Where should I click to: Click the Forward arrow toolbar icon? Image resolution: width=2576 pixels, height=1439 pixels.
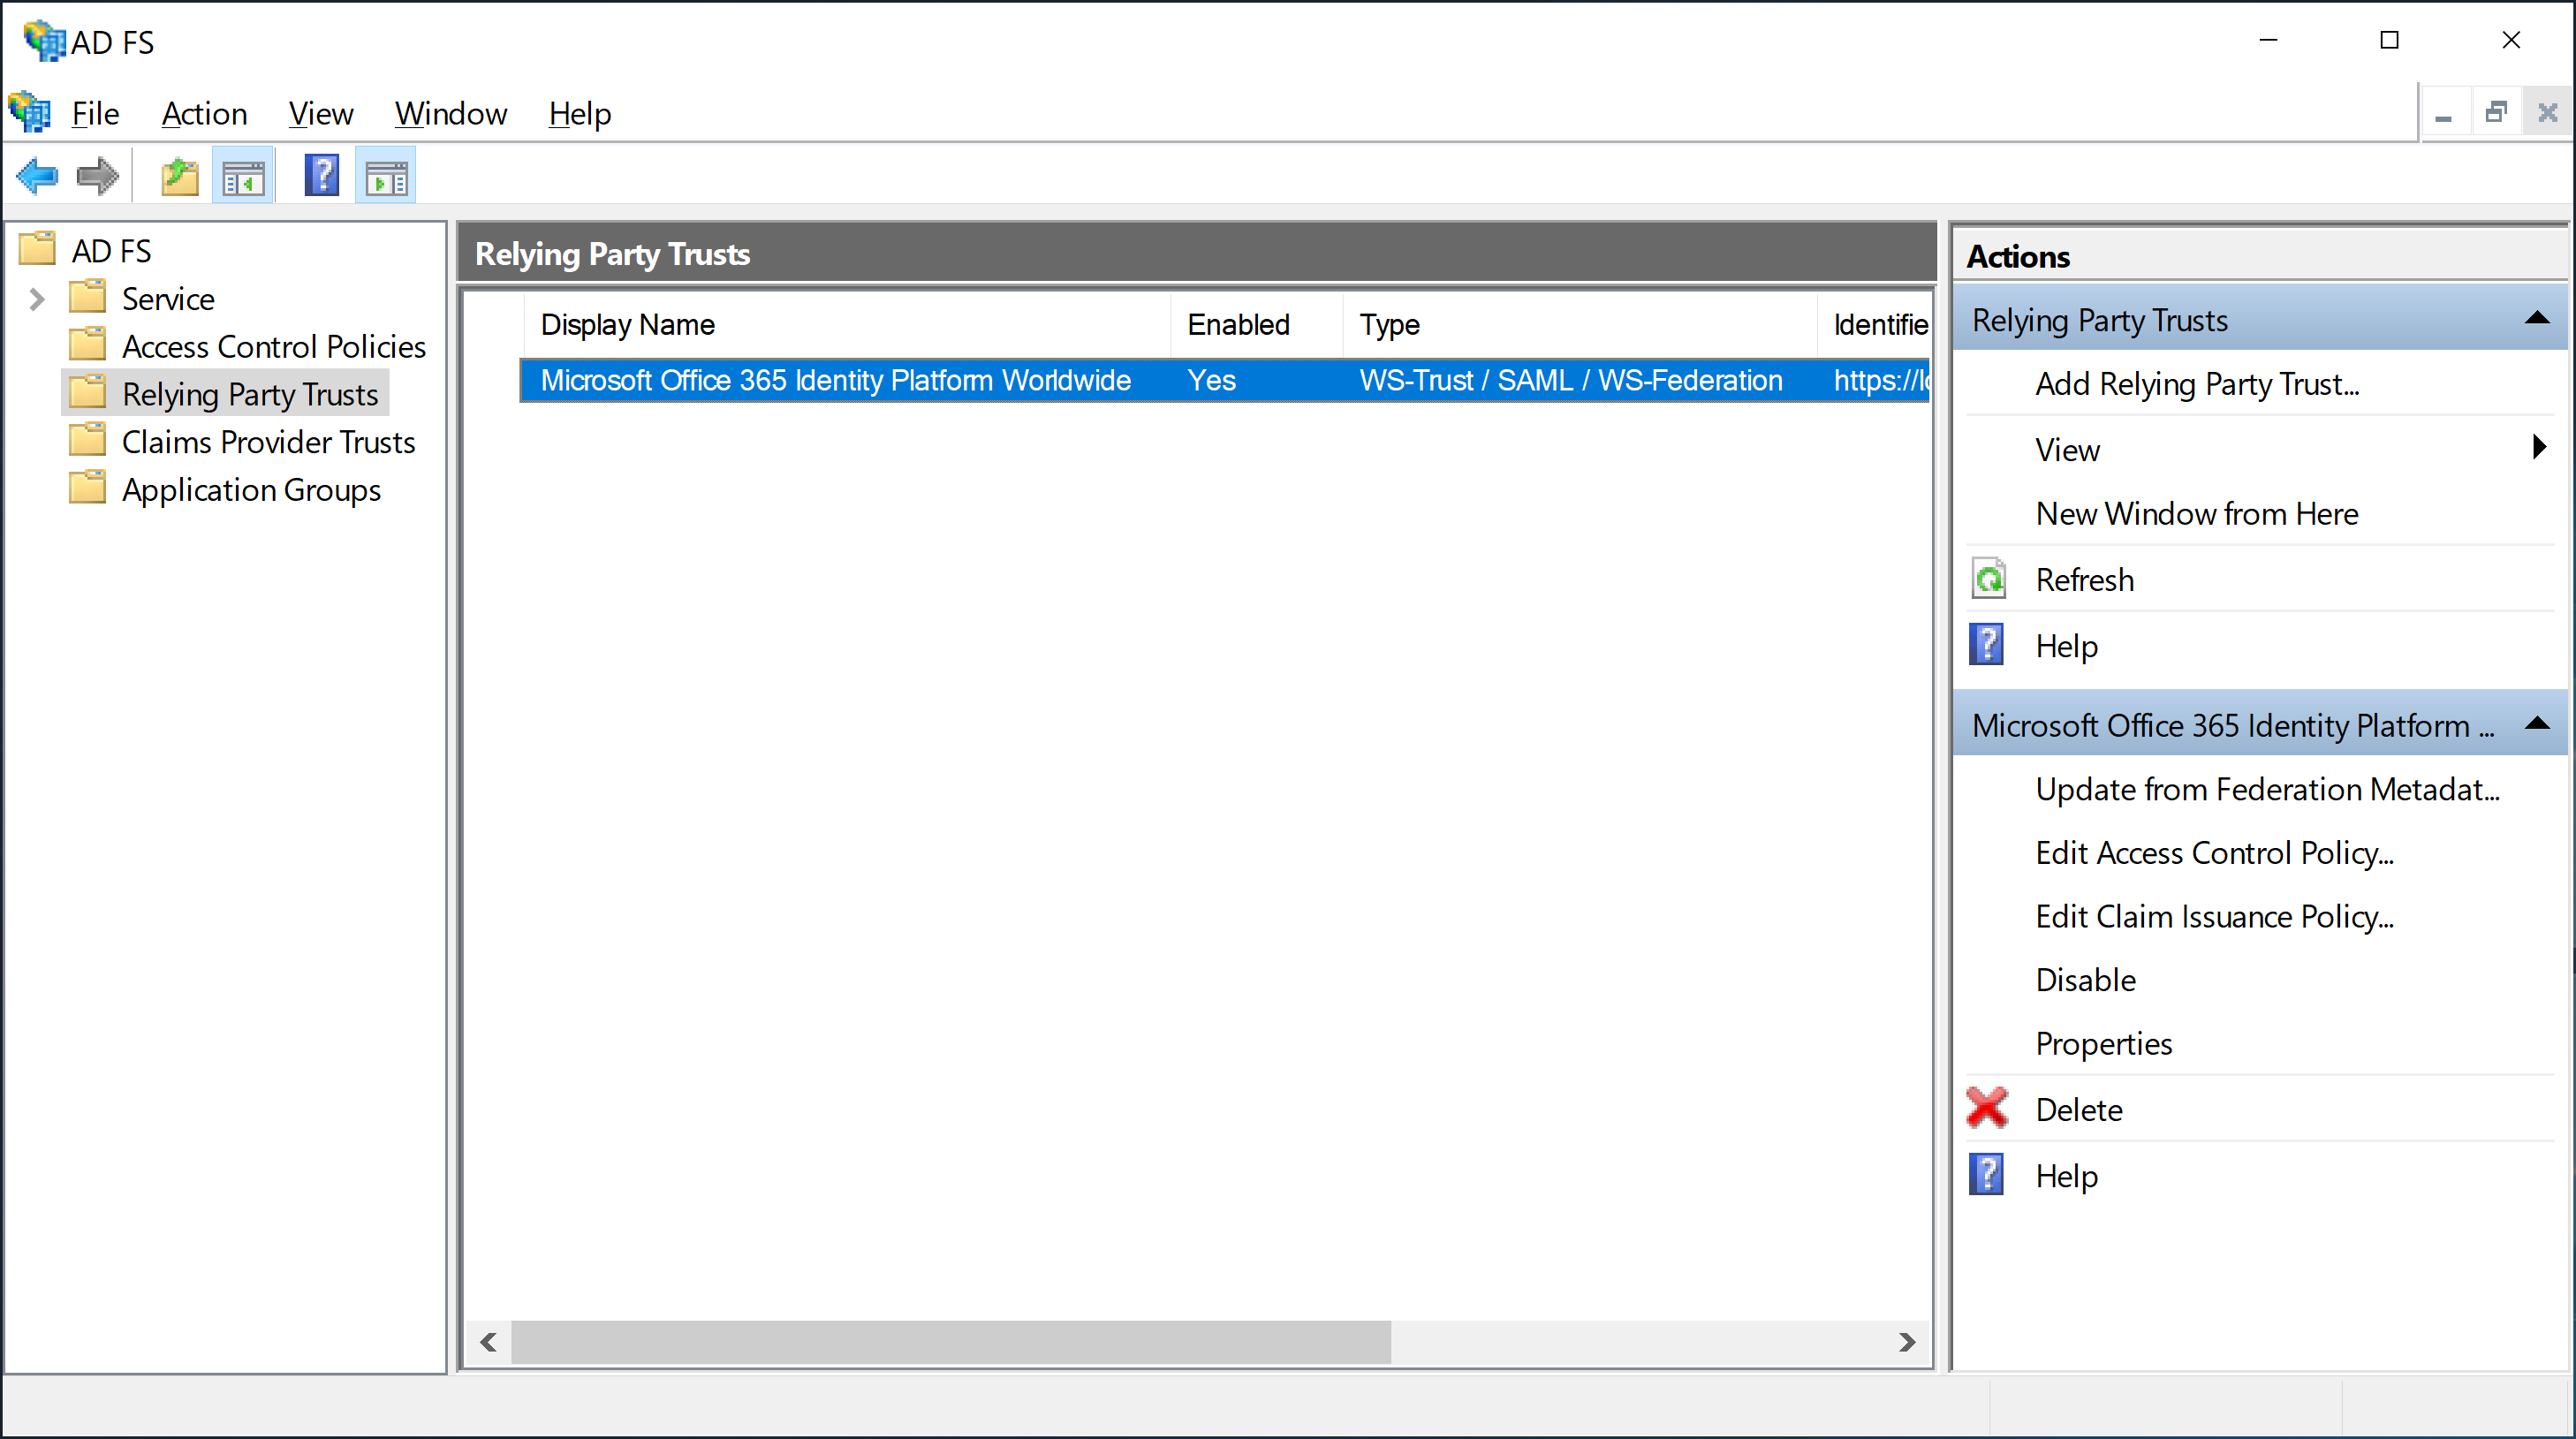click(97, 177)
